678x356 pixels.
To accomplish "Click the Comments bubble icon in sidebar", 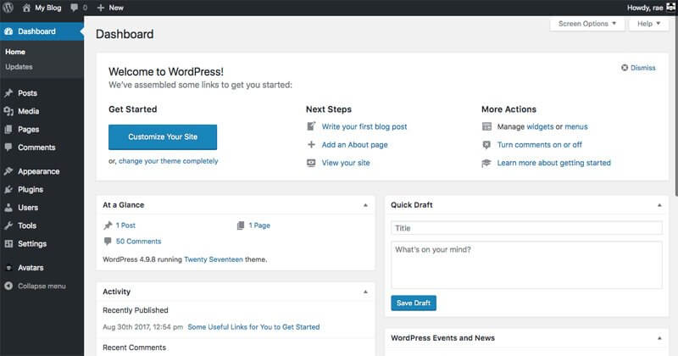I will pos(8,147).
